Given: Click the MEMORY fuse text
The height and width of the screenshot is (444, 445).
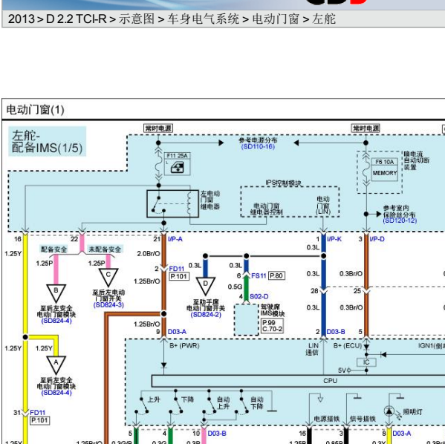Looking at the screenshot, I should pyautogui.click(x=385, y=173).
